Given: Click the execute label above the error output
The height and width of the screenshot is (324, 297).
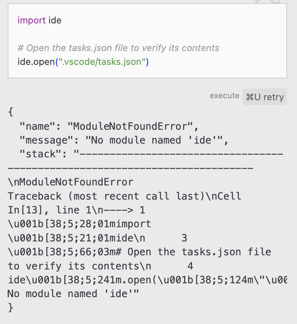Looking at the screenshot, I should [x=224, y=96].
